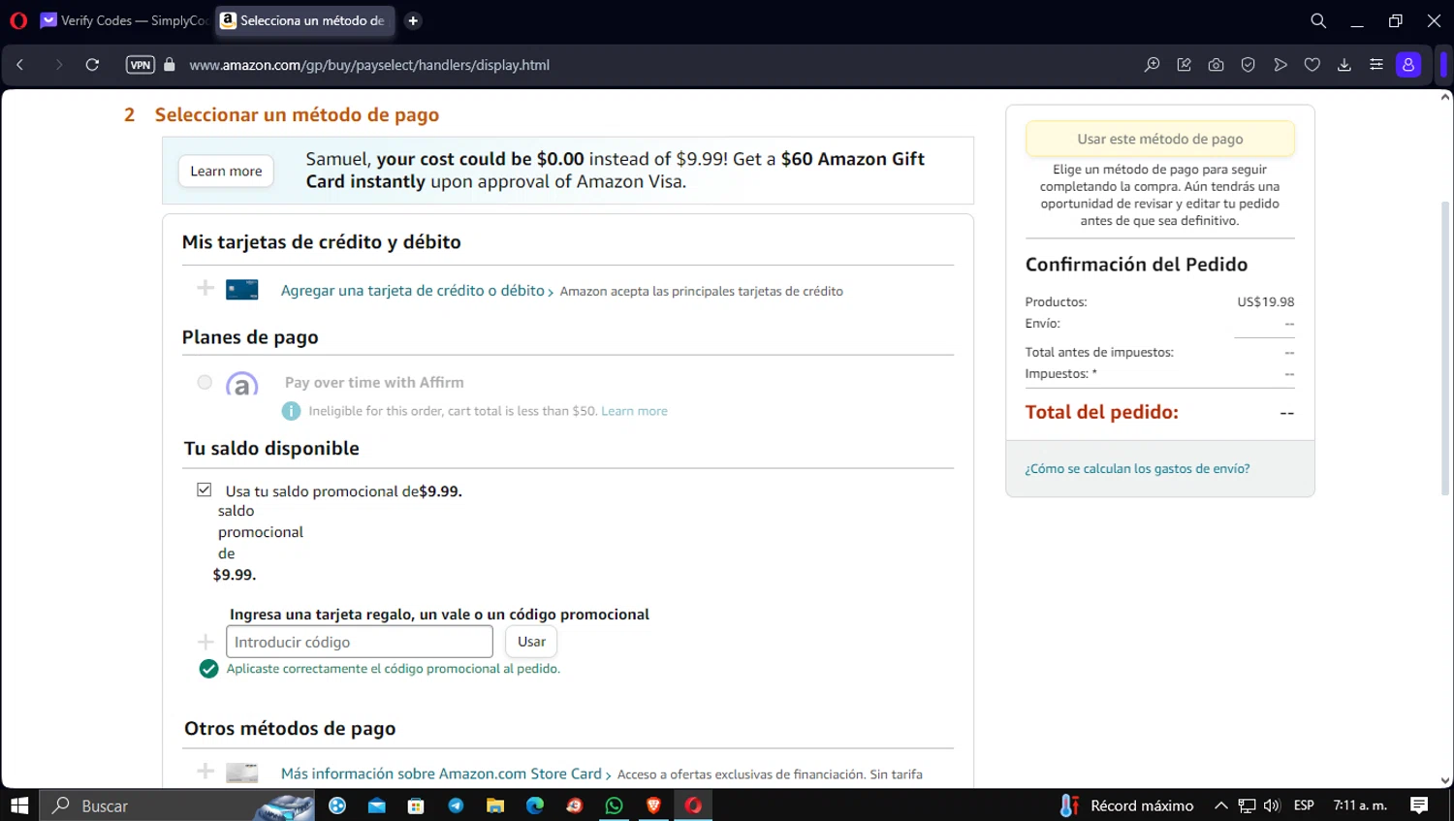Click Learn more button for Amazon Visa
The width and height of the screenshot is (1454, 821).
(x=226, y=171)
